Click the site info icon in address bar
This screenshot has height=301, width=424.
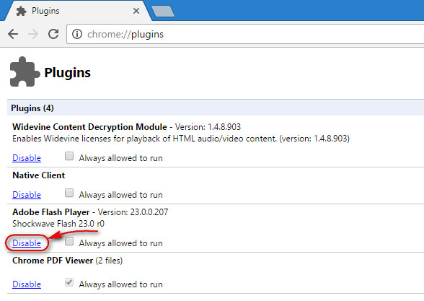pos(77,34)
